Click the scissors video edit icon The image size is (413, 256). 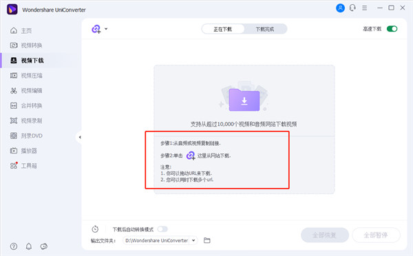[14, 91]
